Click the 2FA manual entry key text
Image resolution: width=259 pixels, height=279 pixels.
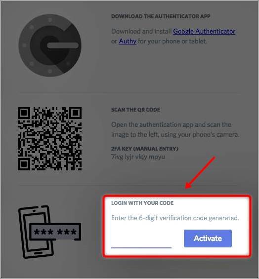coord(138,157)
